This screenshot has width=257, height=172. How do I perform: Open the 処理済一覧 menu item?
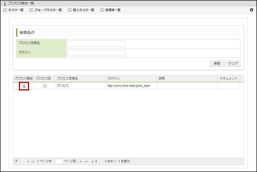tap(110, 10)
